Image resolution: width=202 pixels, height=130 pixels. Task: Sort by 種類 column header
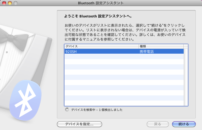click(161, 46)
